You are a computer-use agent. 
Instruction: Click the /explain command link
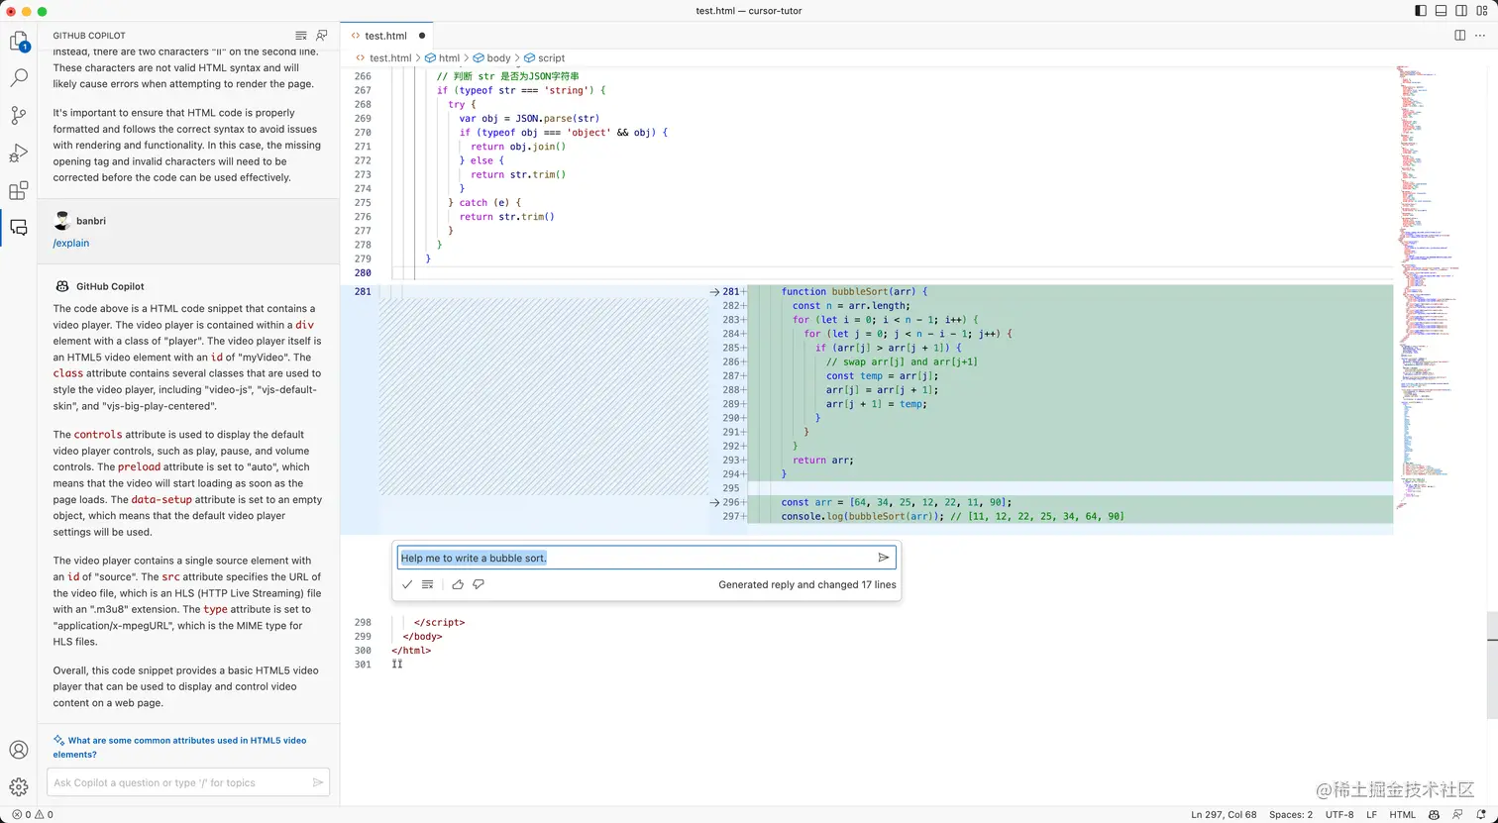coord(71,243)
